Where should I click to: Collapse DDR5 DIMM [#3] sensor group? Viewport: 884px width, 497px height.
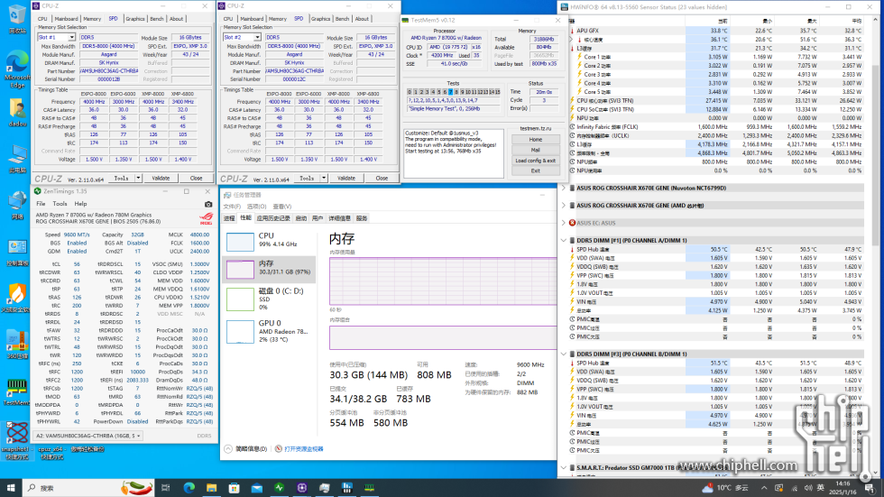point(563,354)
